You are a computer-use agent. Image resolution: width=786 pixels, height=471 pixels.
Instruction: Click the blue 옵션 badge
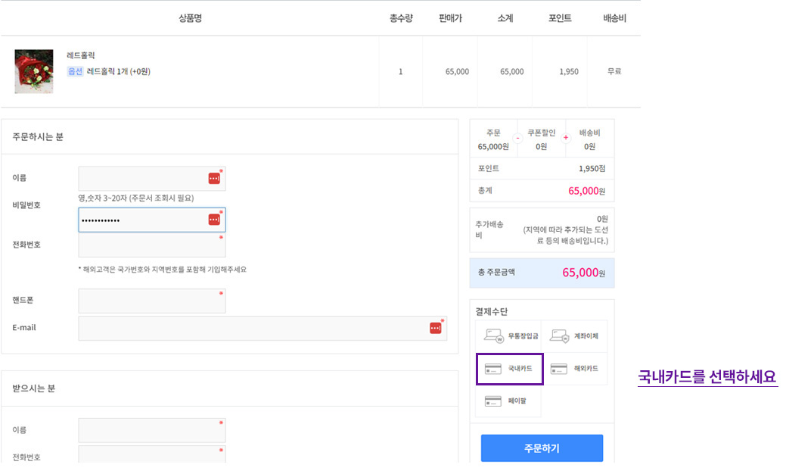tap(75, 71)
